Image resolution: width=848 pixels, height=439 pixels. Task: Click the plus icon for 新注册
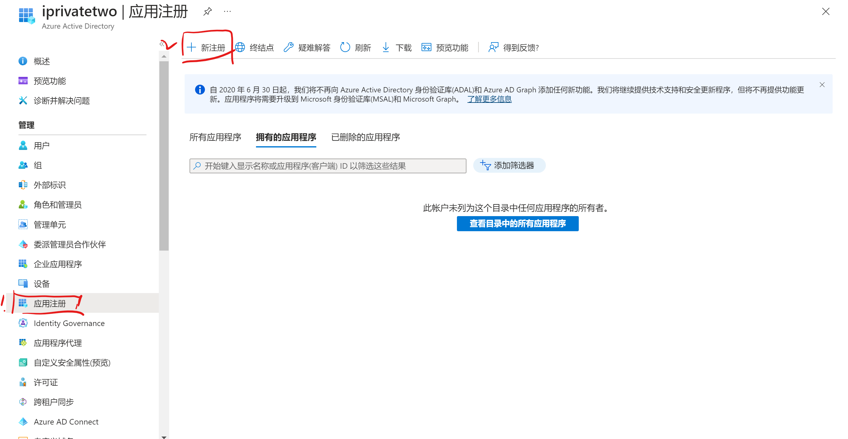click(x=191, y=47)
